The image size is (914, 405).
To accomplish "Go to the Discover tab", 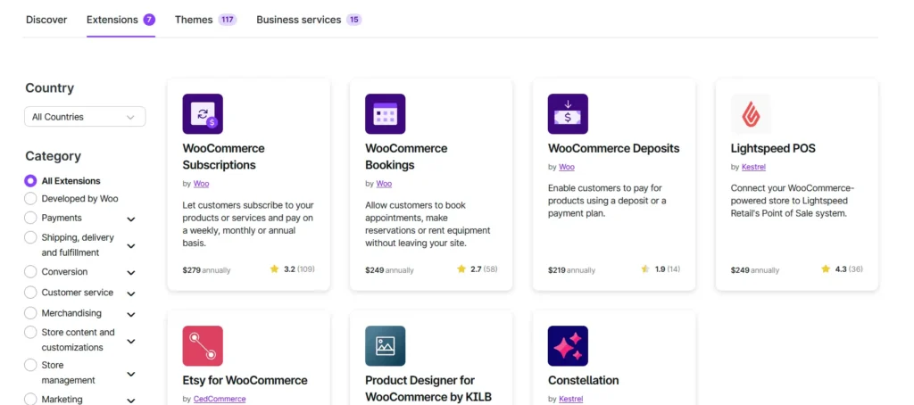I will point(46,20).
